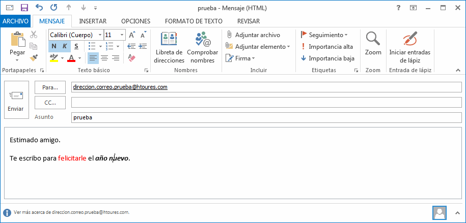Switch to the INSERTAR tab
466x223 pixels.
click(x=93, y=21)
